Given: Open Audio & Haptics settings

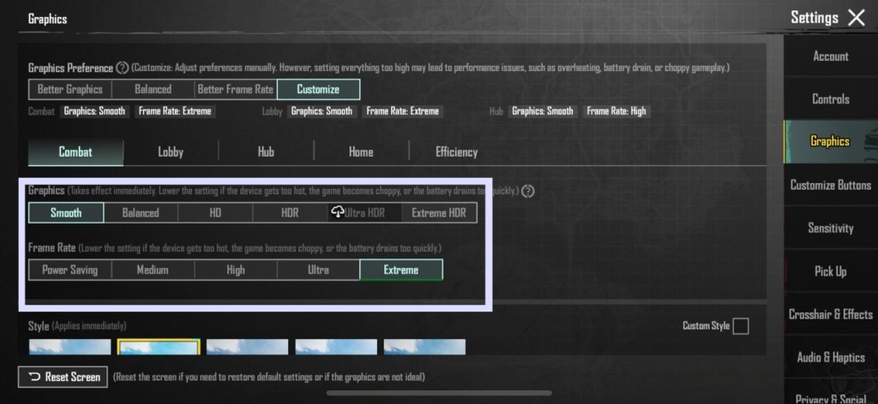Looking at the screenshot, I should (x=830, y=358).
